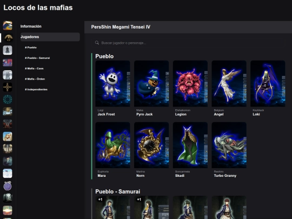
Task: Click the Pueblo - Samurai section heading in main panel
Action: pos(117,191)
